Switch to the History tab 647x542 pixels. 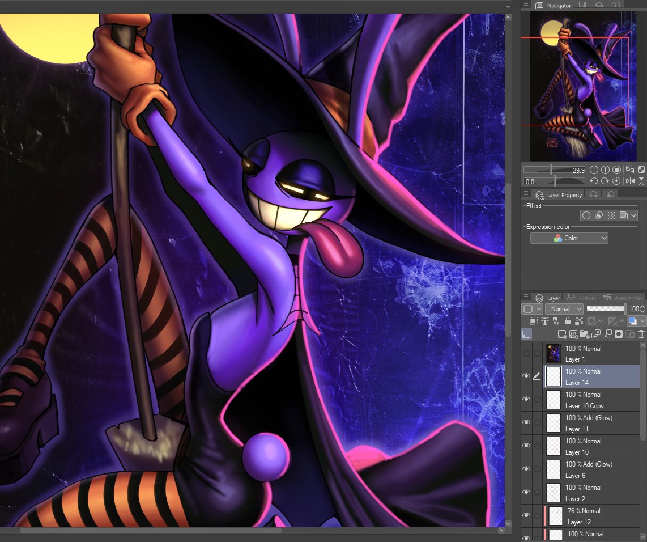(585, 298)
